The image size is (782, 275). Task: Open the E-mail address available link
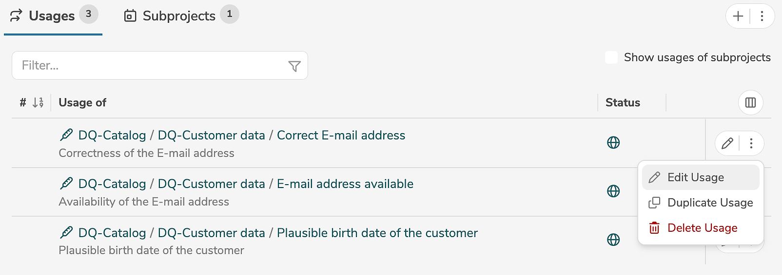coord(345,184)
